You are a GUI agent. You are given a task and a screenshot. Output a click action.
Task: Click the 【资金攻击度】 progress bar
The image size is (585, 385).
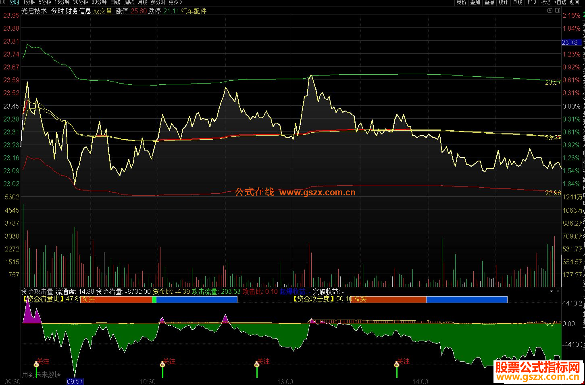pos(429,299)
